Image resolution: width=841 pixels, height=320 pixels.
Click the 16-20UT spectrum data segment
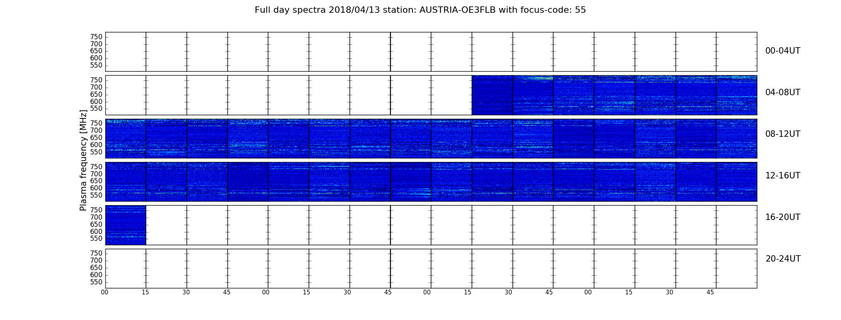point(126,225)
